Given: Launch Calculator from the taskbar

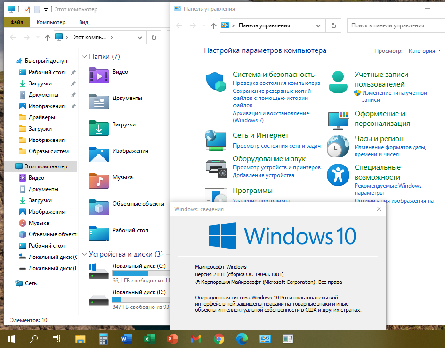Looking at the screenshot, I should (x=103, y=339).
